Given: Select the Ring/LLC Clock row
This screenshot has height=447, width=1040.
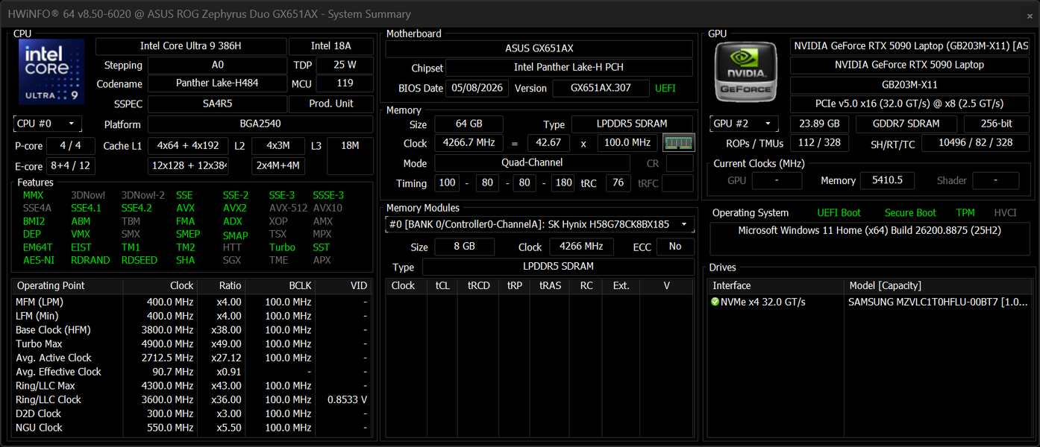Looking at the screenshot, I should [x=191, y=399].
